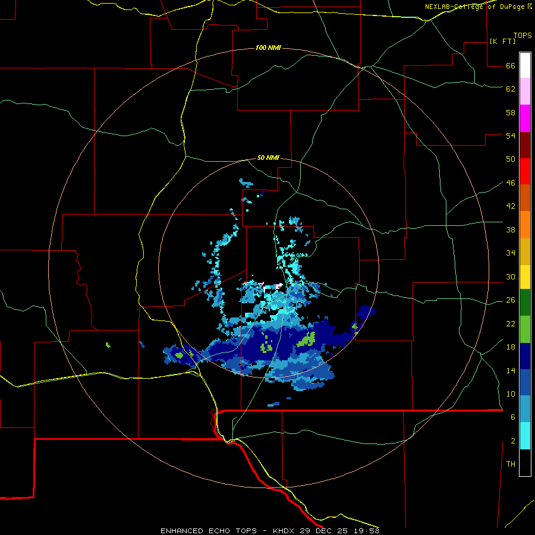Click the 34 value on the legend scale

point(511,253)
